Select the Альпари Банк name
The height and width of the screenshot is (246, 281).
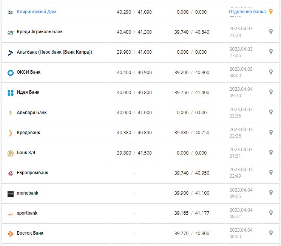(x=32, y=113)
